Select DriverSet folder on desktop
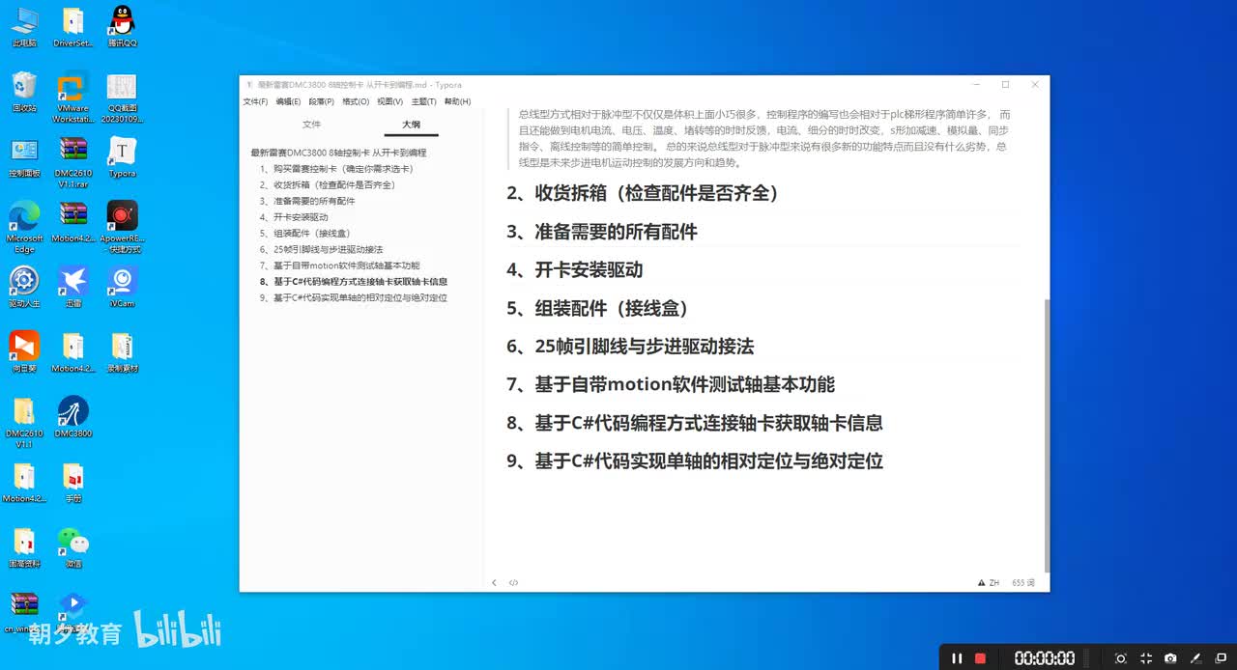Image resolution: width=1237 pixels, height=670 pixels. point(73,28)
